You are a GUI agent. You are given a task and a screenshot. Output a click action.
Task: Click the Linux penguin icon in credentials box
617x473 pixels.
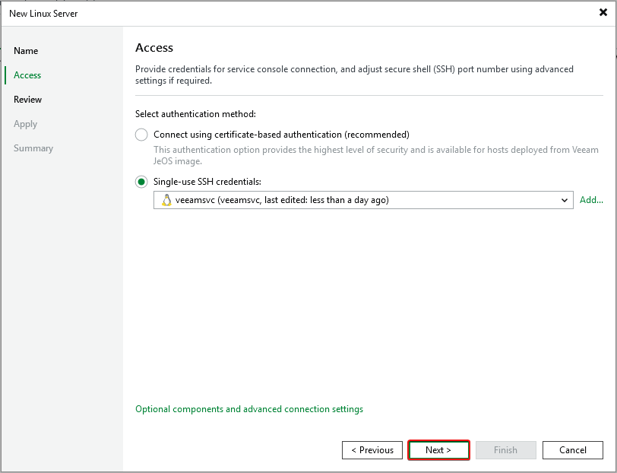pos(166,200)
